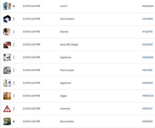Open the three-dot menu beside logoboom #6408409
155x128 pixels.
coord(14,57)
